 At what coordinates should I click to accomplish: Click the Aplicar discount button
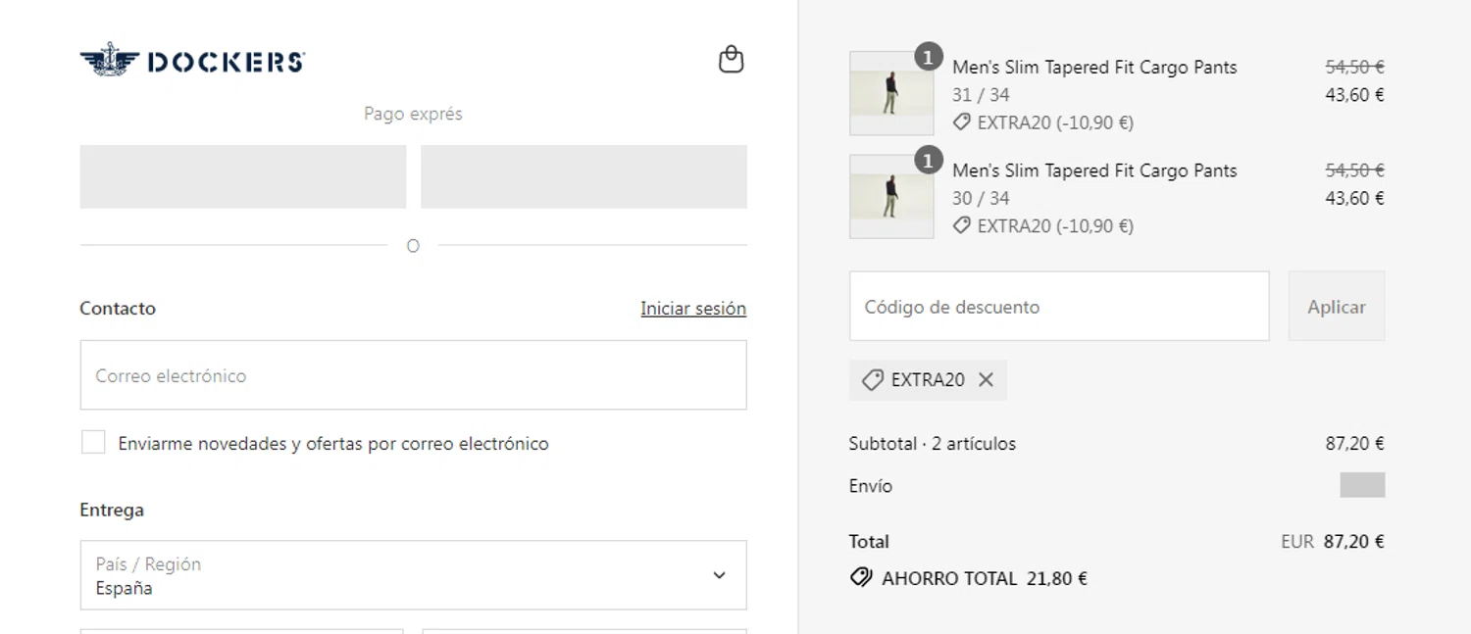[1336, 307]
